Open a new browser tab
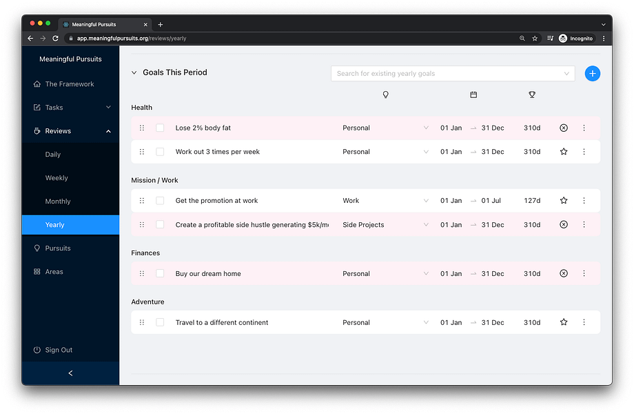This screenshot has width=634, height=414. click(160, 25)
